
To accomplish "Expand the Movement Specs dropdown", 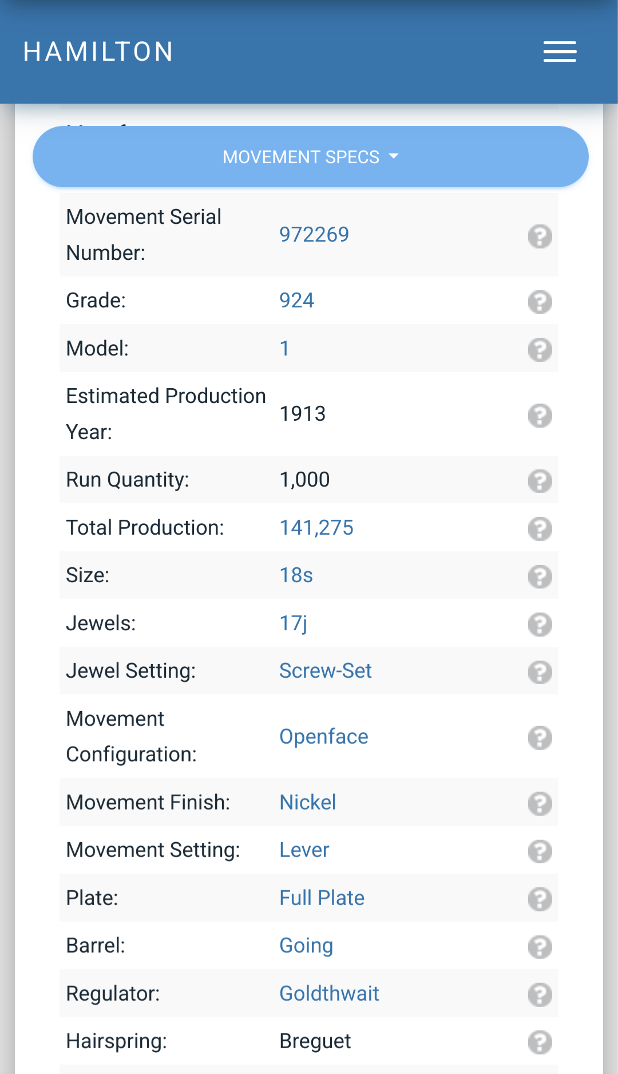I will [x=311, y=157].
